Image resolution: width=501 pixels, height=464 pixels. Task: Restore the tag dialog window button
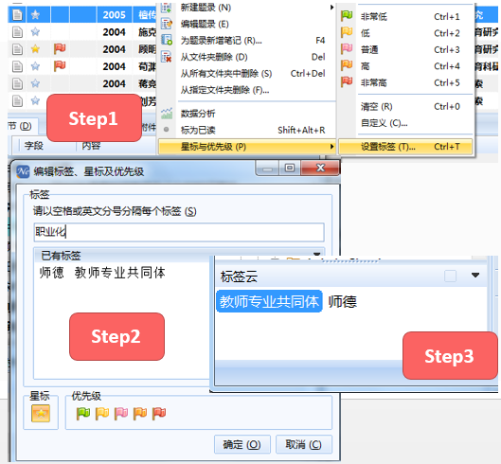(290, 168)
